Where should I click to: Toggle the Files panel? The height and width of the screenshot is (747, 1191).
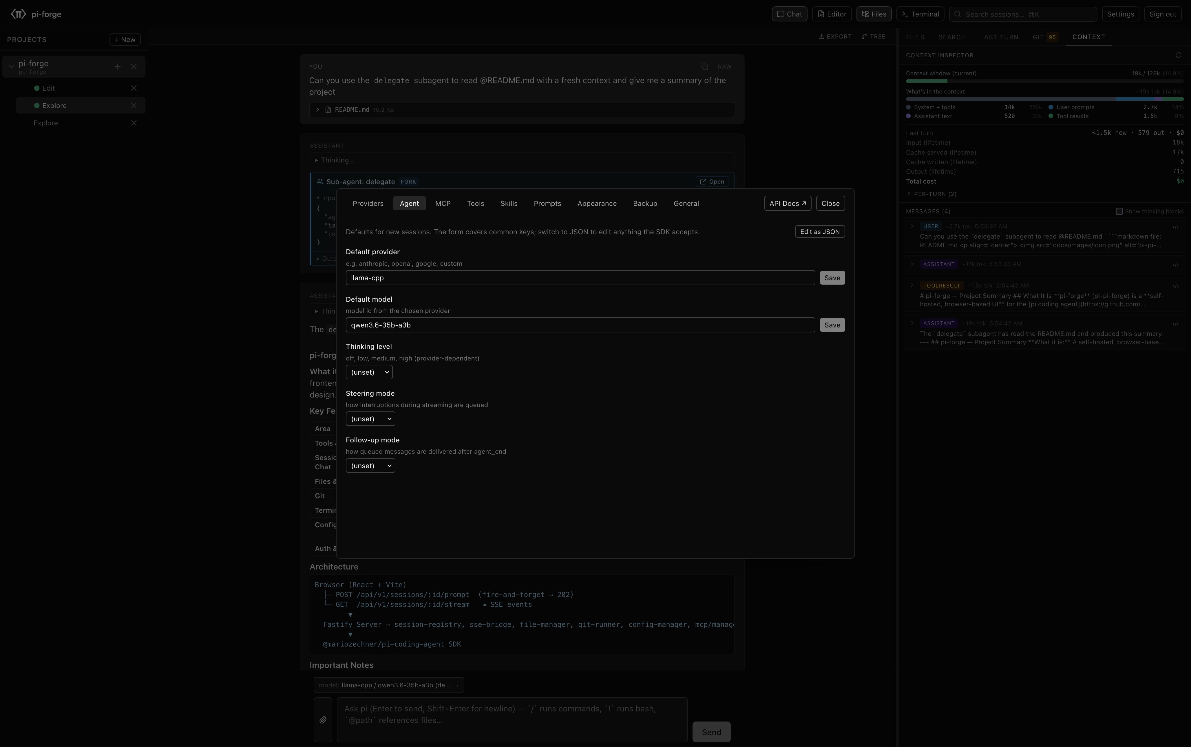pyautogui.click(x=874, y=14)
